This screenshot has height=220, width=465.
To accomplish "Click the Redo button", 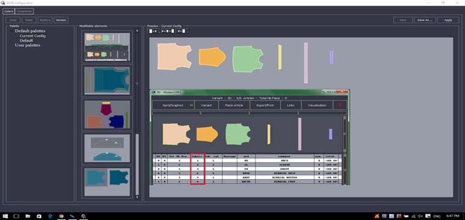I will [x=29, y=20].
